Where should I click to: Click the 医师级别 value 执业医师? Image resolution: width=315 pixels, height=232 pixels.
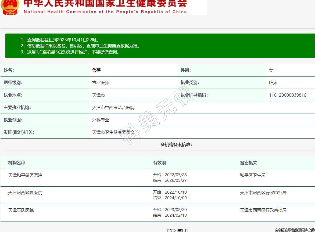point(101,83)
